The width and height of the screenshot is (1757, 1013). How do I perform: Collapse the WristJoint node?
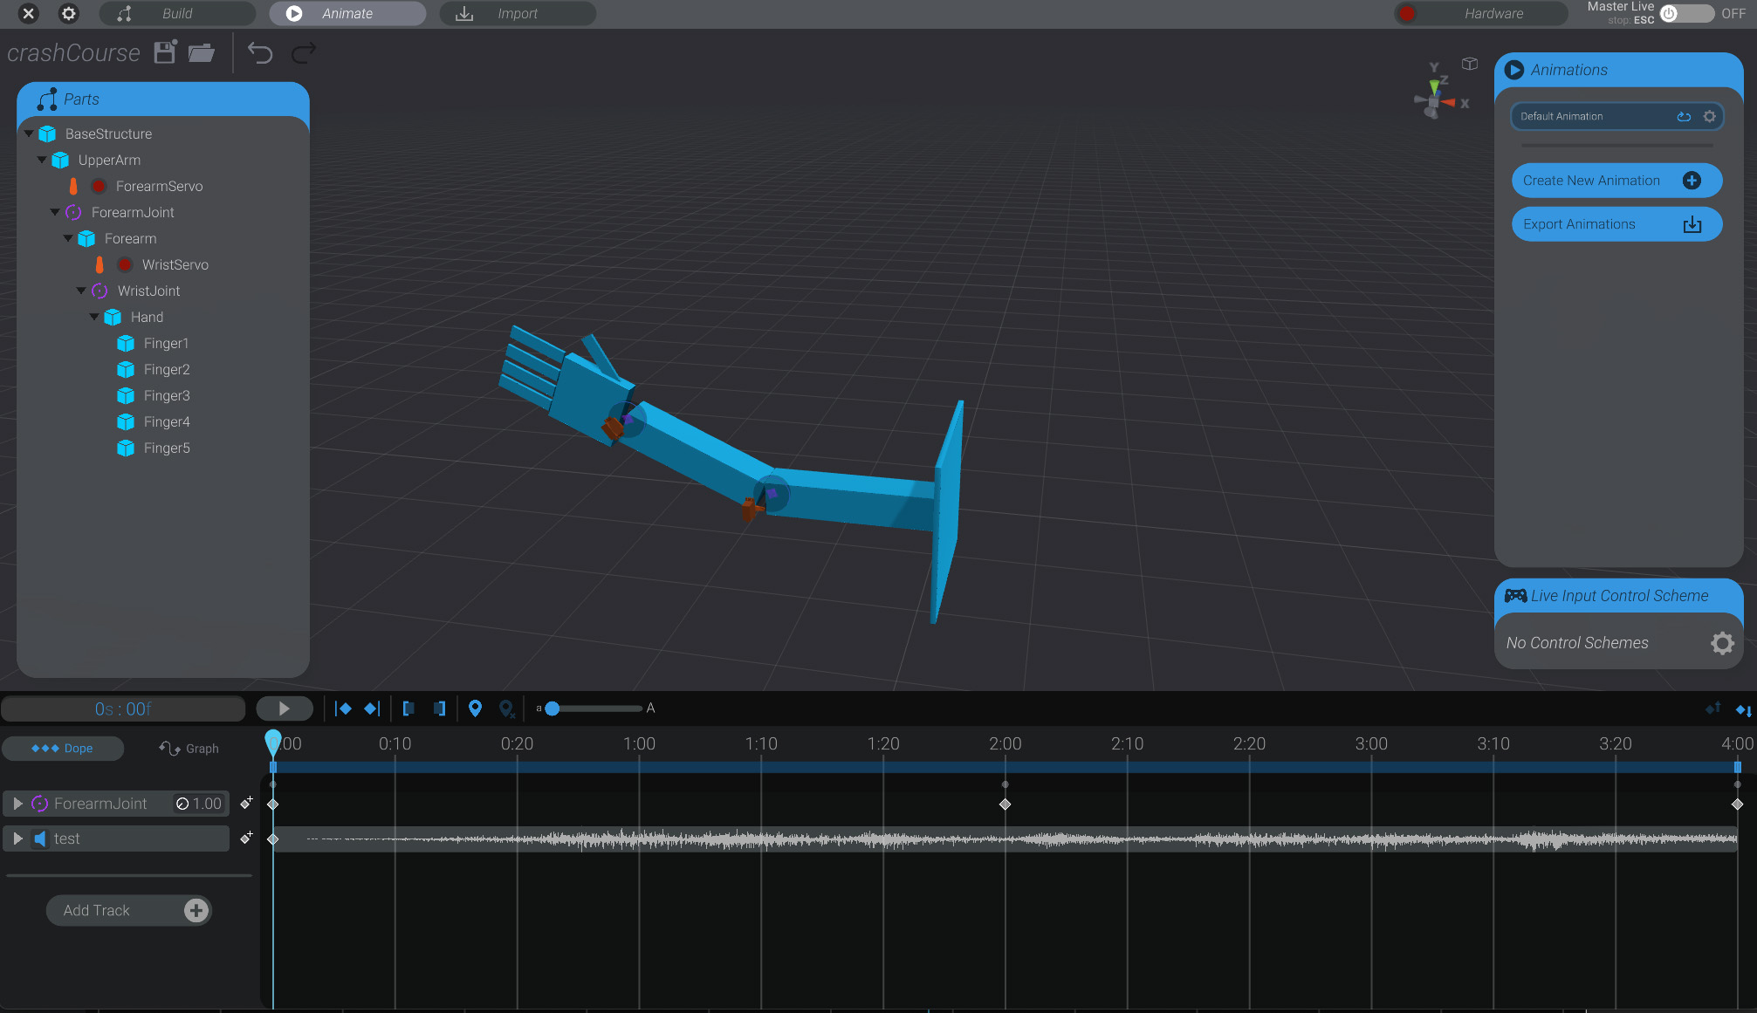pos(80,291)
